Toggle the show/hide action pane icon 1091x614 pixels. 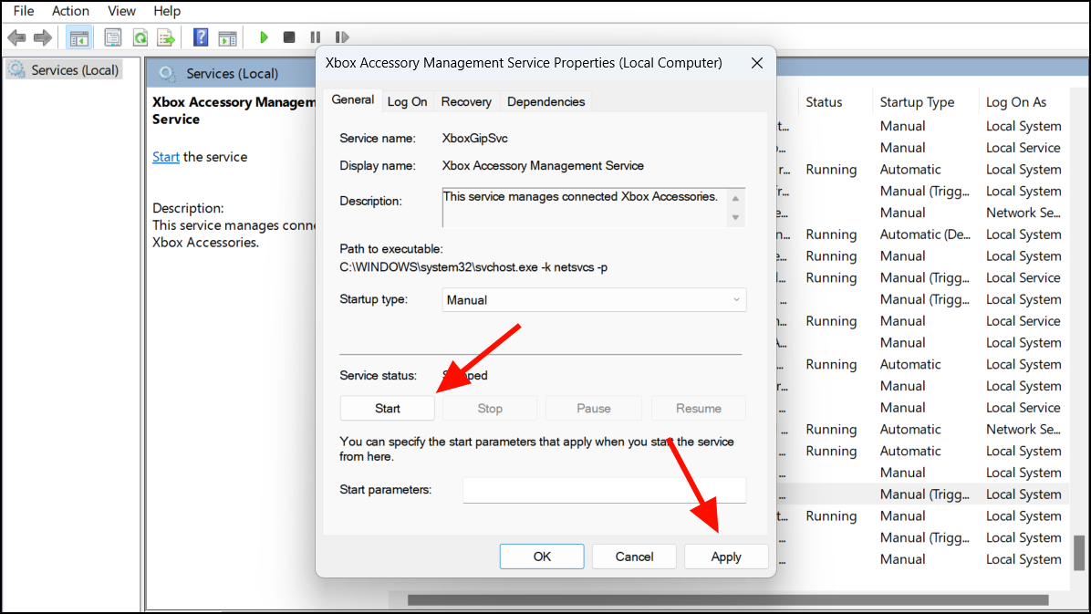tap(227, 37)
